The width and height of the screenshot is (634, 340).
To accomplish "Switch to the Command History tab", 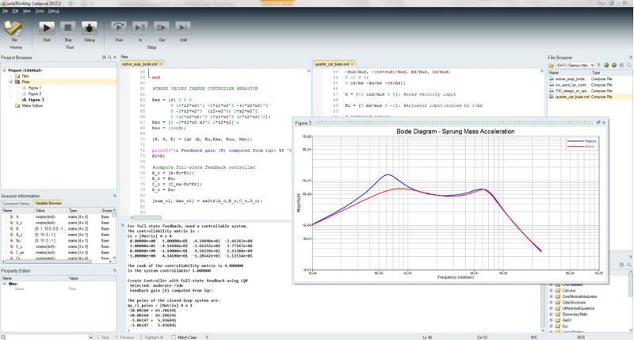I will coord(18,204).
